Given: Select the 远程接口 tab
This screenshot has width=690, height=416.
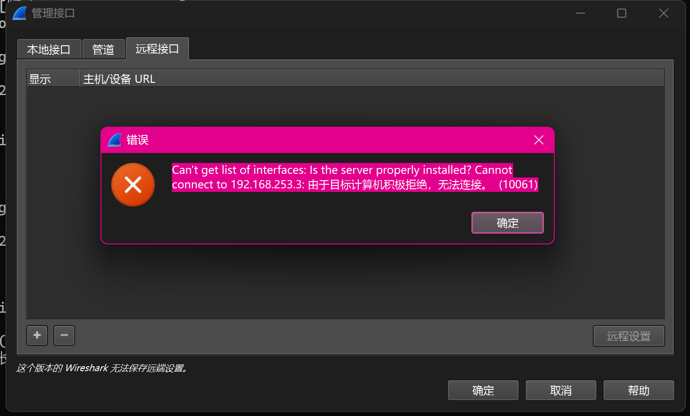Looking at the screenshot, I should tap(157, 48).
